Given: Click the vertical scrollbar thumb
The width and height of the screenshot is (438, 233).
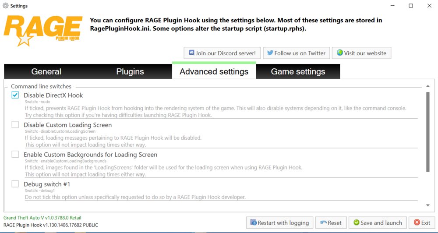Looking at the screenshot, I should 427,132.
